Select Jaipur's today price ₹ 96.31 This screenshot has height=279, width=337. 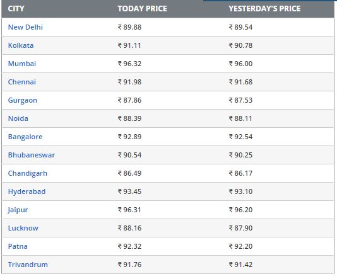click(x=129, y=210)
